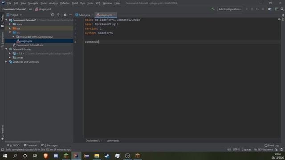Click the Project panel horizontal scrollbar
The width and height of the screenshot is (285, 160).
pos(23,141)
